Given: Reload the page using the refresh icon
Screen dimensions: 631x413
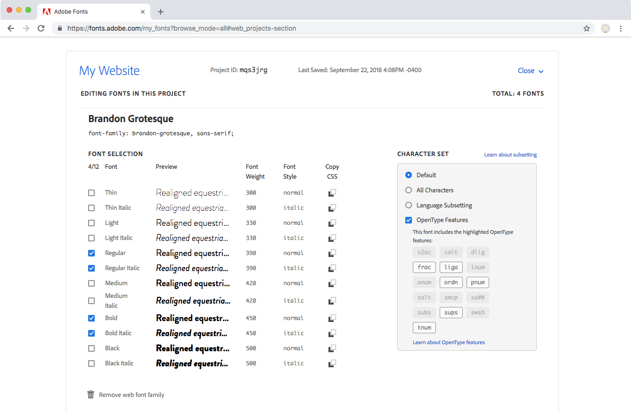Looking at the screenshot, I should (41, 28).
